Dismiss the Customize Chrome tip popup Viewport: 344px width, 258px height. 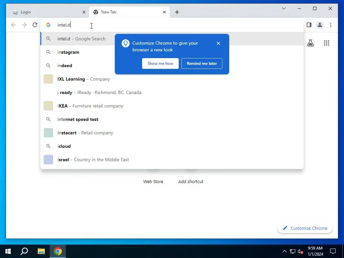tap(218, 43)
